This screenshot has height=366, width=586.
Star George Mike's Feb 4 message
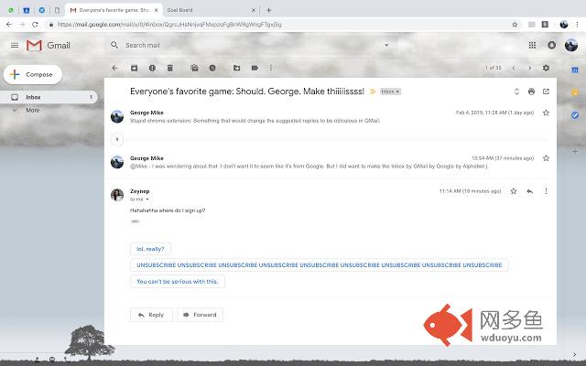[546, 113]
